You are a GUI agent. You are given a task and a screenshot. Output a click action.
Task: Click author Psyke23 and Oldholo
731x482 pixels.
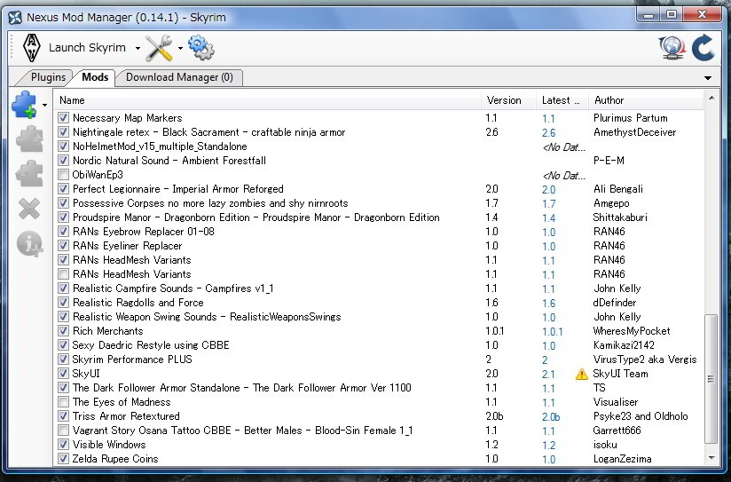[x=641, y=416]
